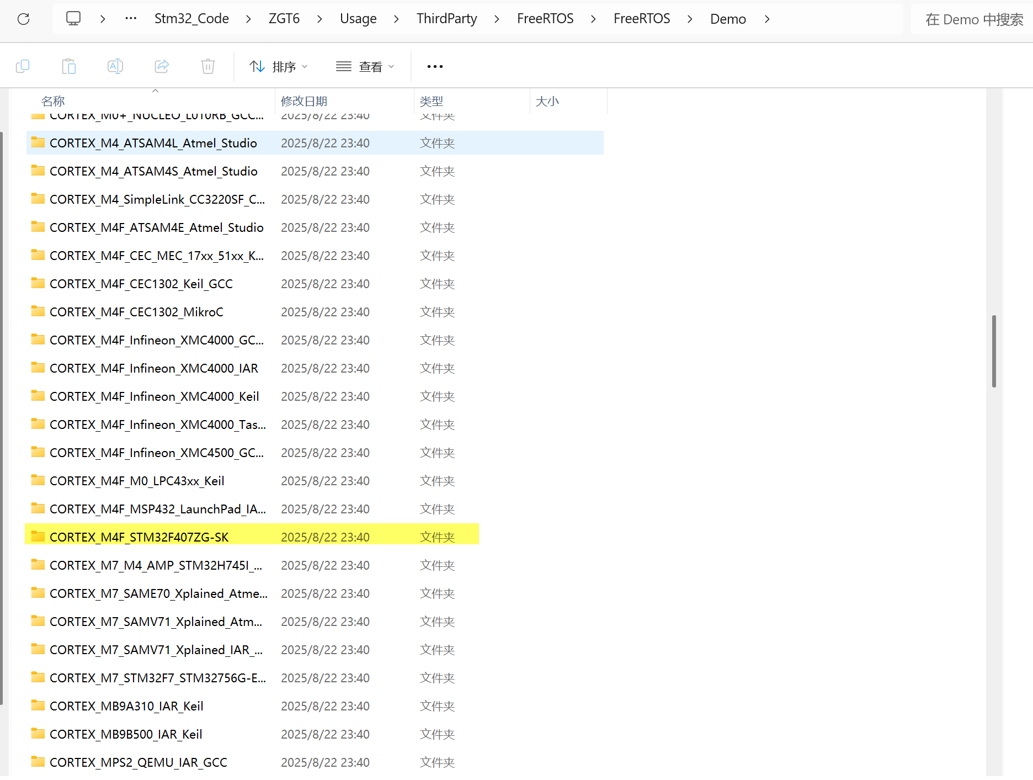Click the share icon in toolbar
This screenshot has width=1033, height=780.
click(162, 67)
